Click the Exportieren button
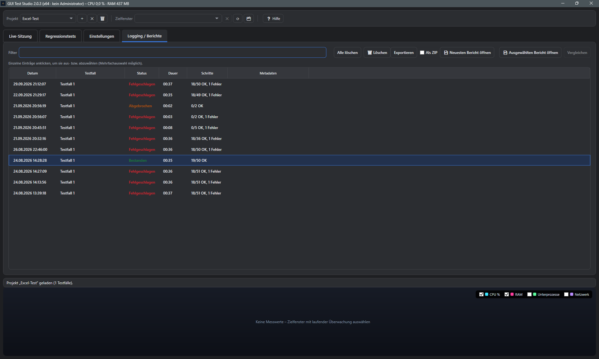Screen dimensions: 599x359 [x=404, y=53]
